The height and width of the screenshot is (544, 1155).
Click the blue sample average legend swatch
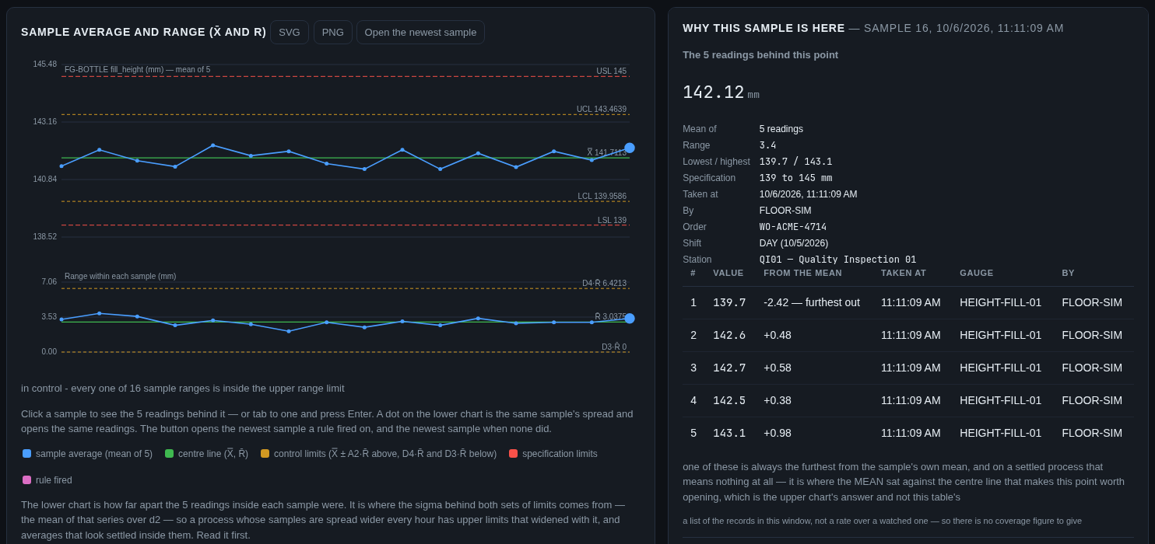tap(27, 454)
